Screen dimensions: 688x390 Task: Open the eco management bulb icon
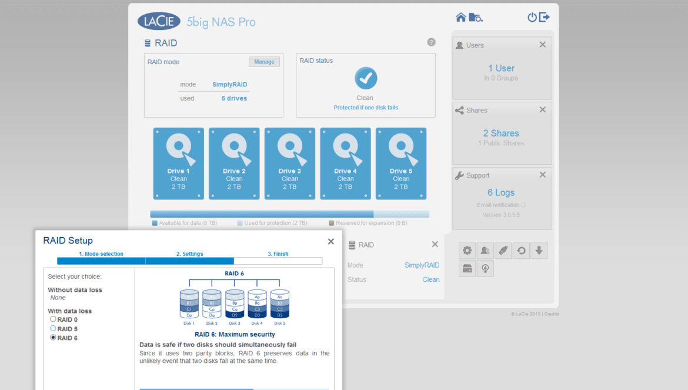pos(485,268)
